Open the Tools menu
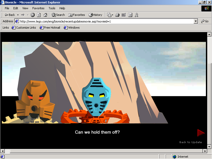The height and width of the screenshot is (159, 212). [x=52, y=8]
